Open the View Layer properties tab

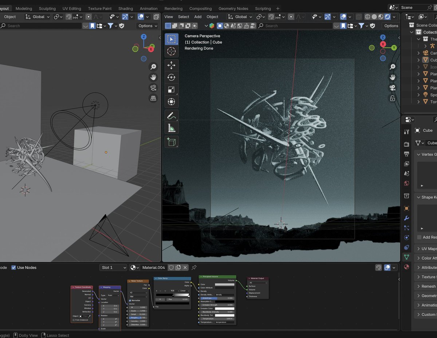(x=407, y=164)
